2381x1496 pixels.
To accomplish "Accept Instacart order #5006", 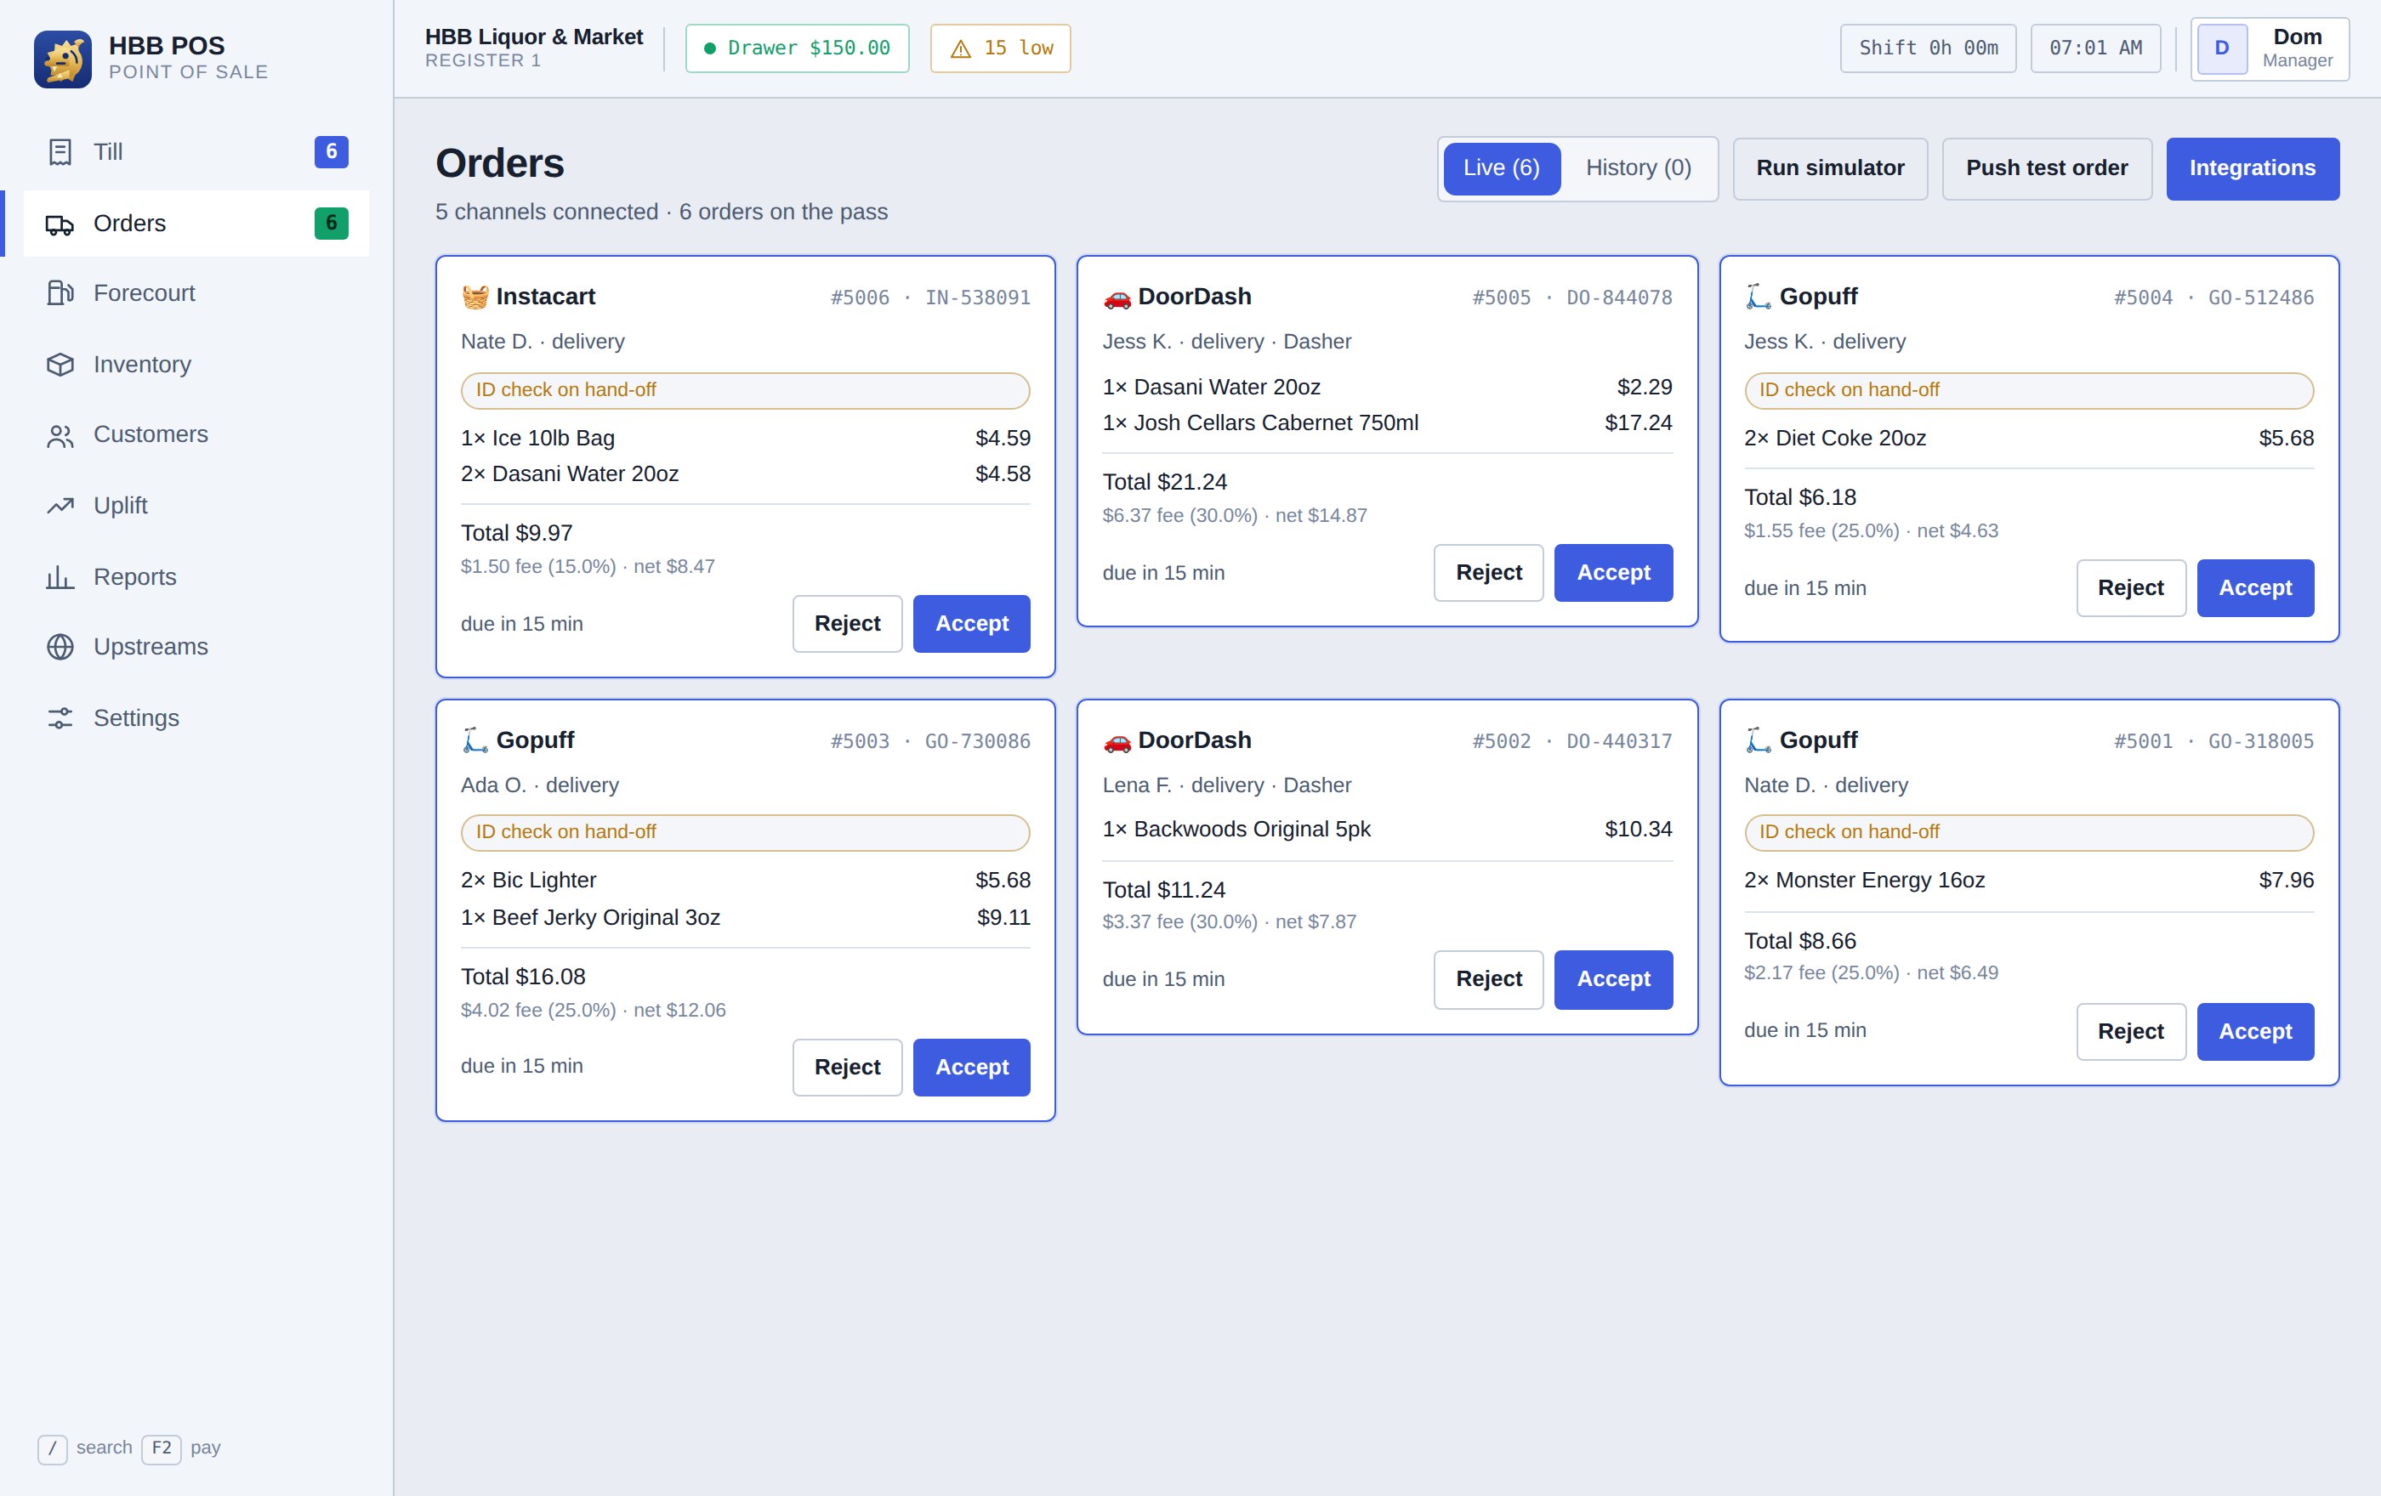I will (971, 624).
